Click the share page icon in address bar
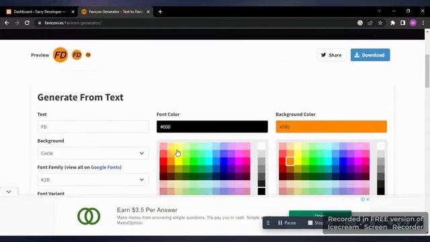 pos(370,23)
